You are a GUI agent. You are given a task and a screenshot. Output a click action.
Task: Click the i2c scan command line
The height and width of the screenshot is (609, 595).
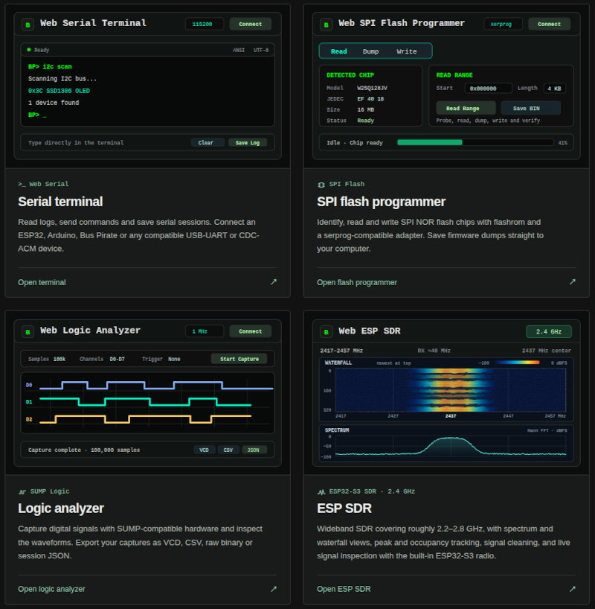click(x=50, y=67)
